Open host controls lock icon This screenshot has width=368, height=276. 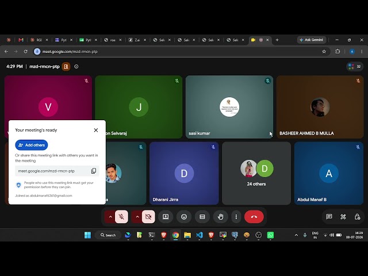tap(357, 216)
